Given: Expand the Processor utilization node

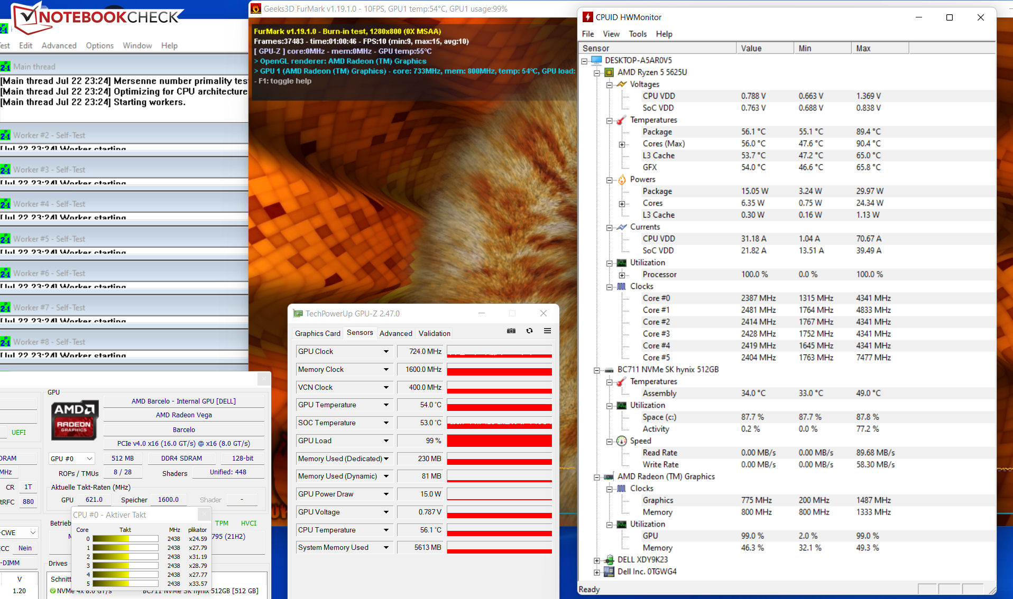Looking at the screenshot, I should [622, 275].
